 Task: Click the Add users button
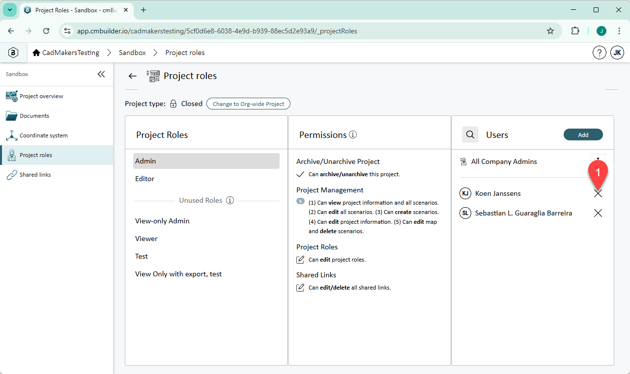[583, 134]
